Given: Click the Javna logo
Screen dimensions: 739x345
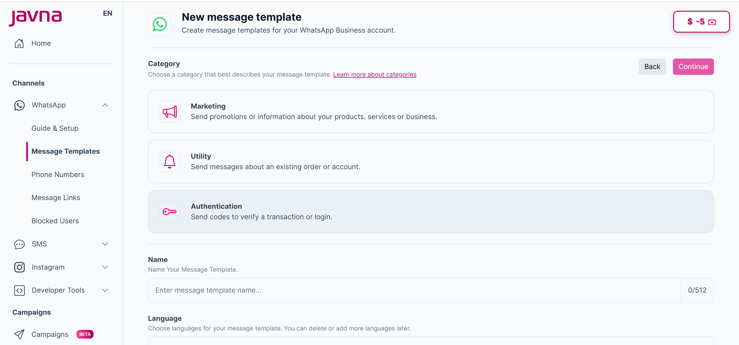Looking at the screenshot, I should [x=35, y=17].
